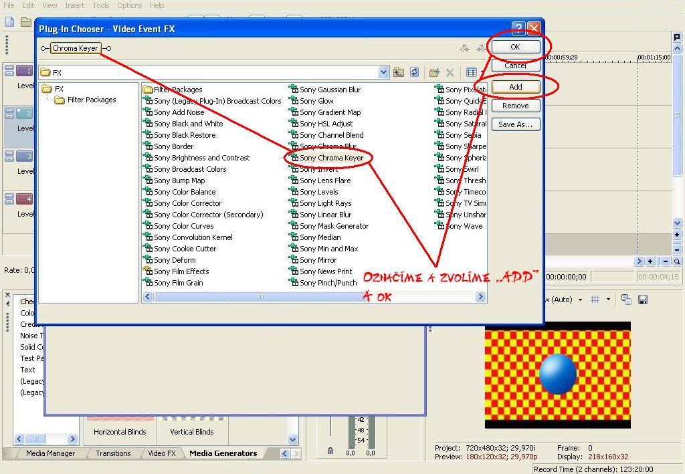The height and width of the screenshot is (474, 685).
Task: Select Sony Chroma Keyer plug-in
Action: (x=326, y=158)
